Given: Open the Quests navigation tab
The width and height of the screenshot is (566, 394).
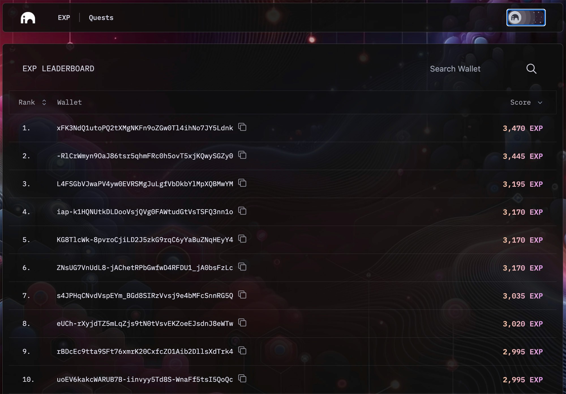Looking at the screenshot, I should tap(101, 18).
